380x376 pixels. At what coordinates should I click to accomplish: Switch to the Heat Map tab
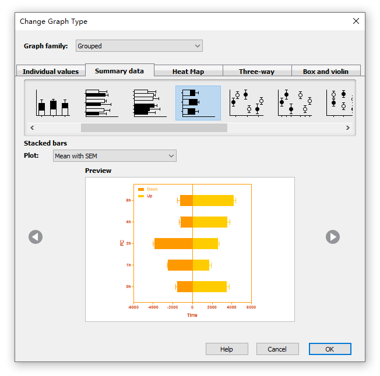188,72
